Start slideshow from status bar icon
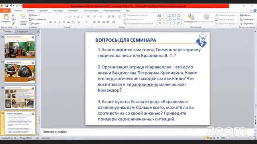The width and height of the screenshot is (257, 144). [218, 138]
